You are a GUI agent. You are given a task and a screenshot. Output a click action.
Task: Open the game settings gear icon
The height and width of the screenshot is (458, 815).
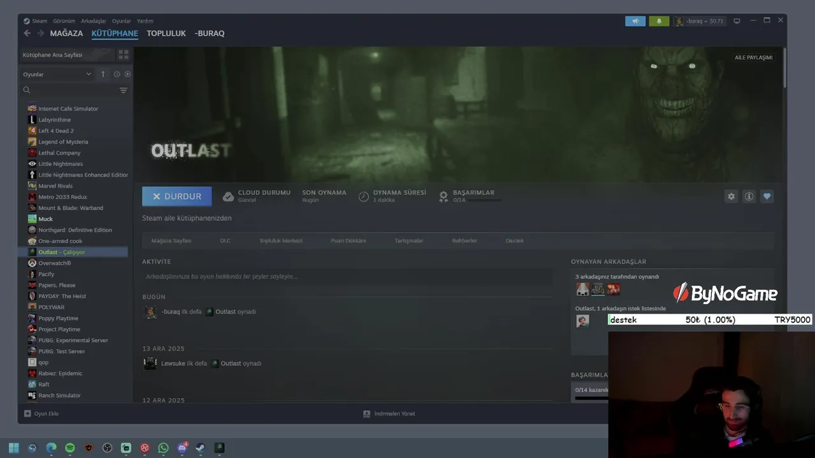pyautogui.click(x=731, y=197)
